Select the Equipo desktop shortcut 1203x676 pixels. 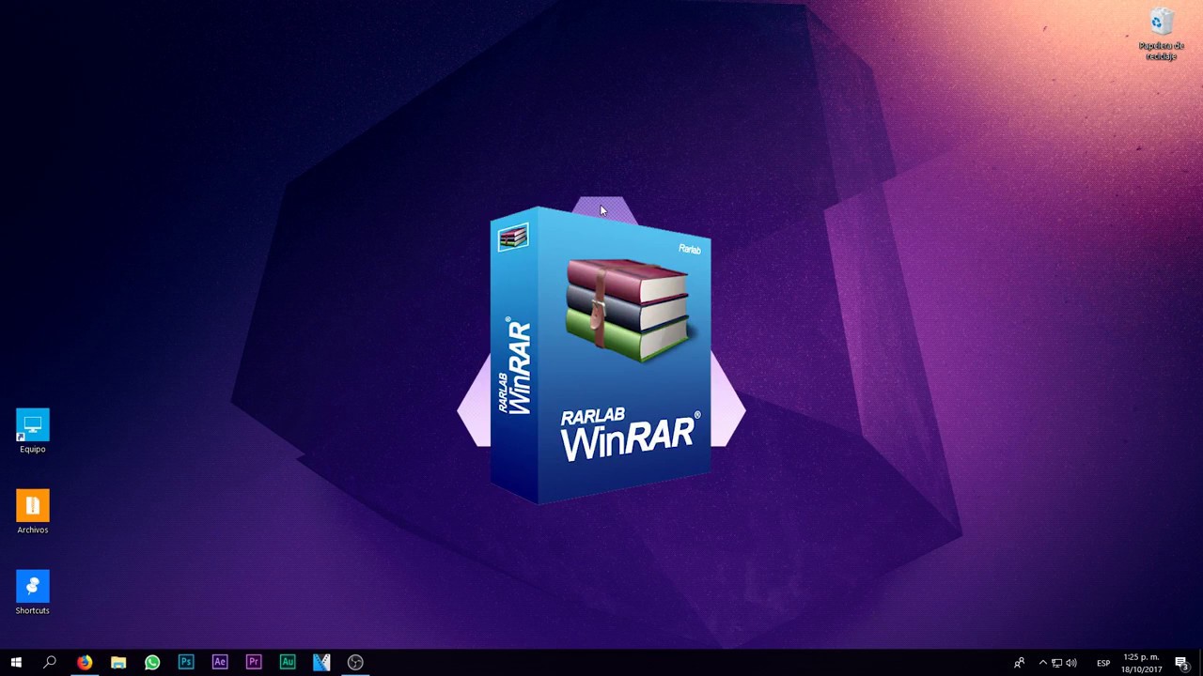click(x=33, y=432)
